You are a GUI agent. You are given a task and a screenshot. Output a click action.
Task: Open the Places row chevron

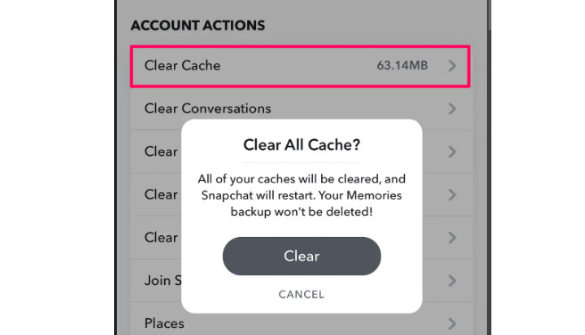pyautogui.click(x=452, y=323)
